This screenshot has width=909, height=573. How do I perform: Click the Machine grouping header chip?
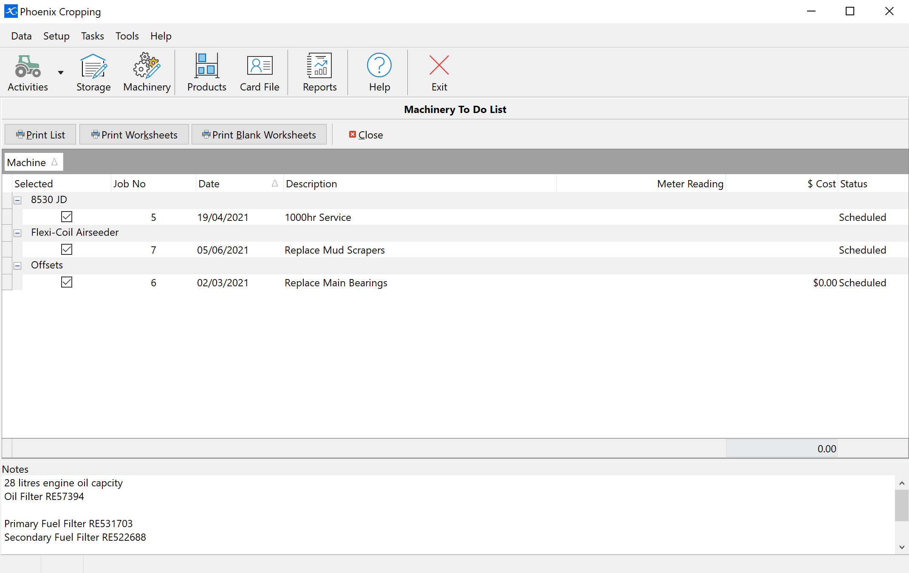34,162
